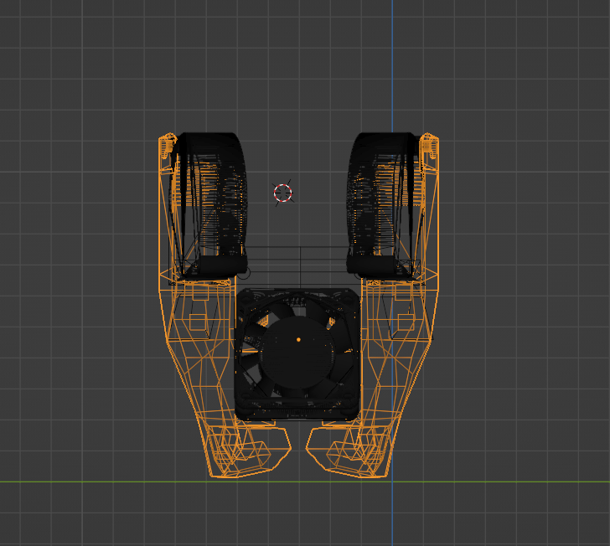Click small circle at left coil base
Viewport: 610px width, 546px height.
click(244, 272)
